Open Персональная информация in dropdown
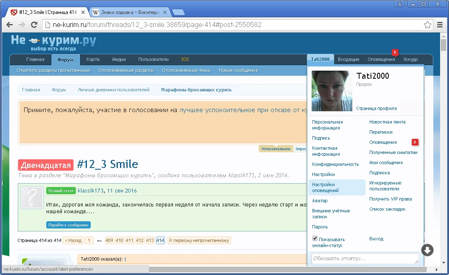This screenshot has height=275, width=449. [x=327, y=125]
